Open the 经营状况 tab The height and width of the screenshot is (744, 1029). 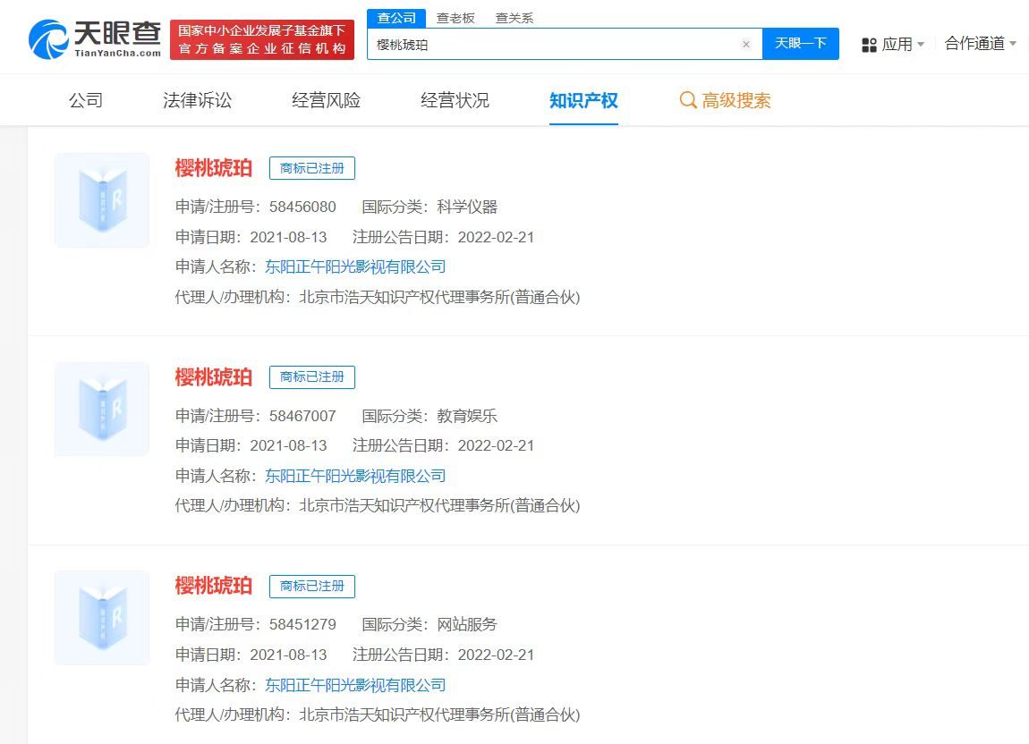tap(454, 101)
